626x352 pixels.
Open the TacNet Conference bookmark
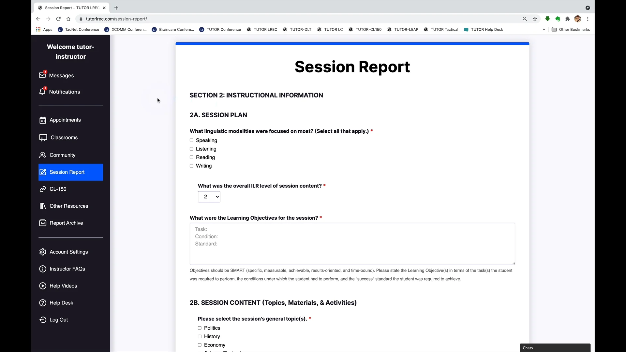pos(78,30)
